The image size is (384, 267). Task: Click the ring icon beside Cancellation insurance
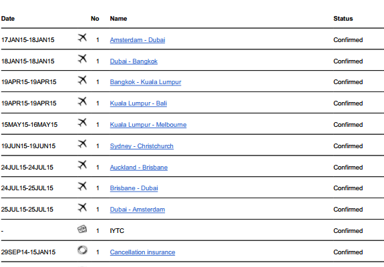pos(82,250)
